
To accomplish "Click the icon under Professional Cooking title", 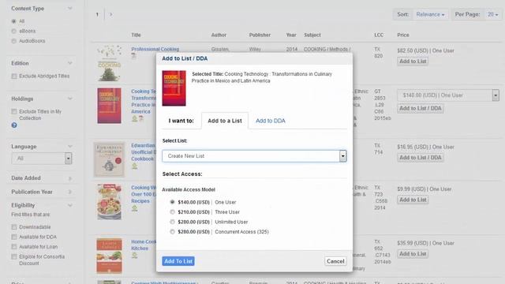I will (133, 56).
